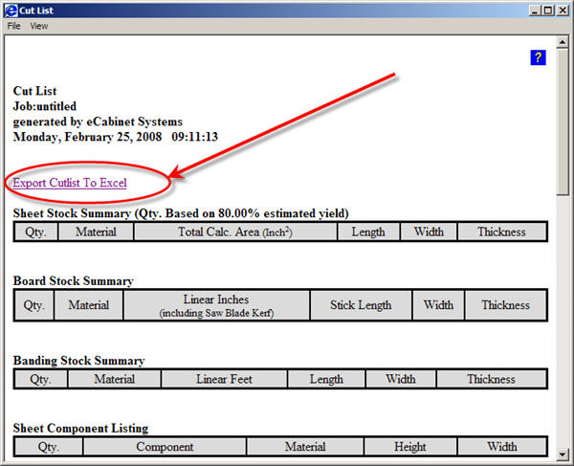Image resolution: width=574 pixels, height=466 pixels.
Task: Click the scrollbar down arrow
Action: click(x=563, y=455)
